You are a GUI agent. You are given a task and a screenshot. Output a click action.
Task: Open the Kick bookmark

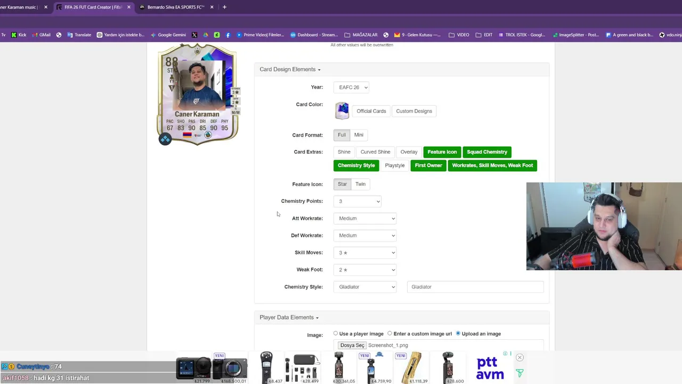[18, 35]
